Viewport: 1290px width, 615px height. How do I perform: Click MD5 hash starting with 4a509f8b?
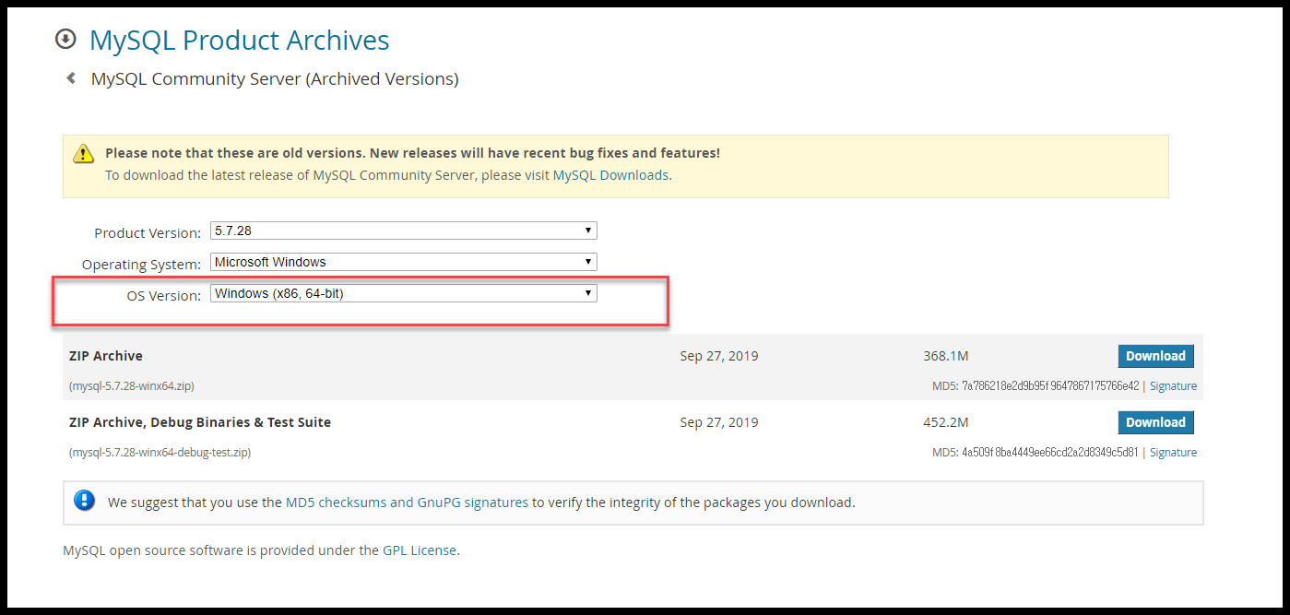tap(1050, 453)
